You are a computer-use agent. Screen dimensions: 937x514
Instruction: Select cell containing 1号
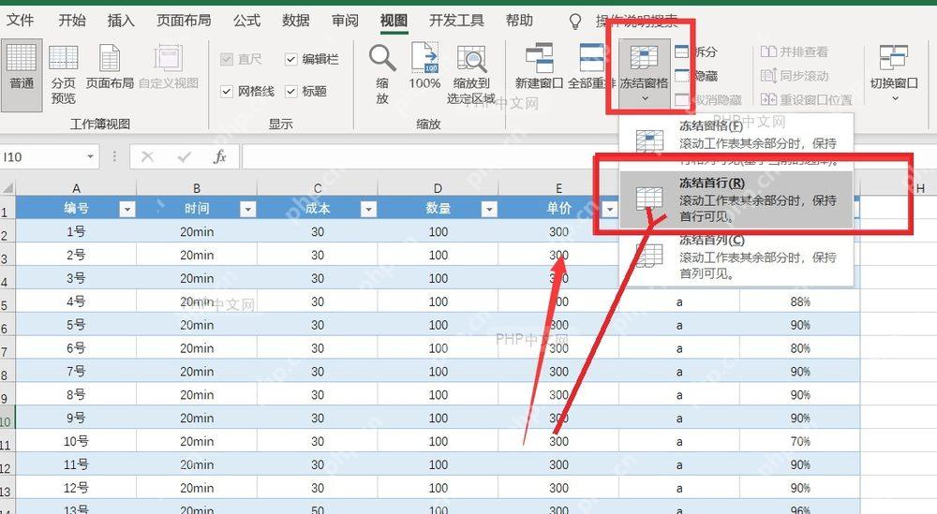[77, 231]
